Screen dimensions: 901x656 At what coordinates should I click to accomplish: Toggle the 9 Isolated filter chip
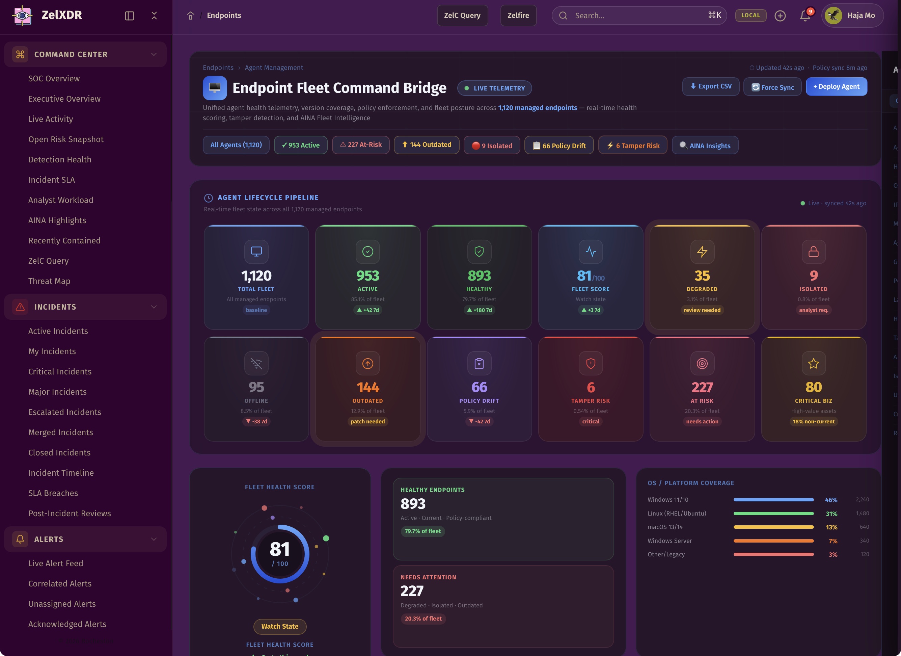coord(492,146)
